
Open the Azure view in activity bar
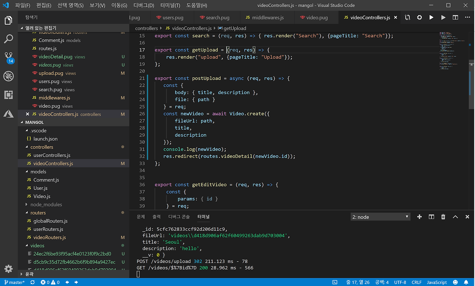click(9, 114)
